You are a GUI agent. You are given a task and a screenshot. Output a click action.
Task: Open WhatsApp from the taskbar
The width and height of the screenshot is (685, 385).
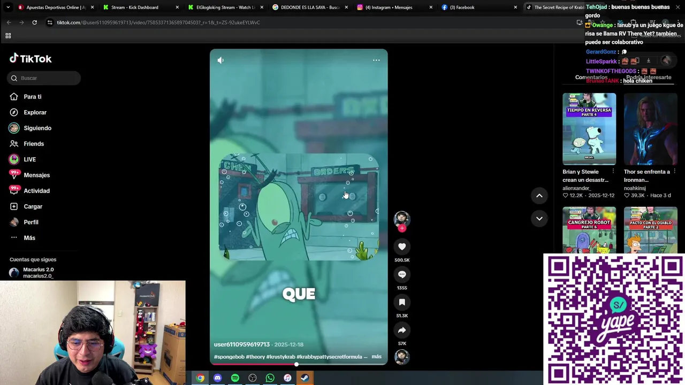(270, 378)
